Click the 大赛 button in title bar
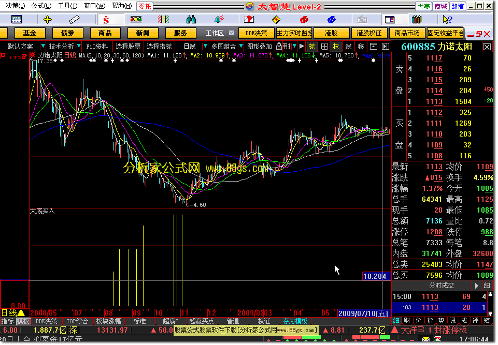Viewport: 498px width, 345px height. (x=424, y=6)
